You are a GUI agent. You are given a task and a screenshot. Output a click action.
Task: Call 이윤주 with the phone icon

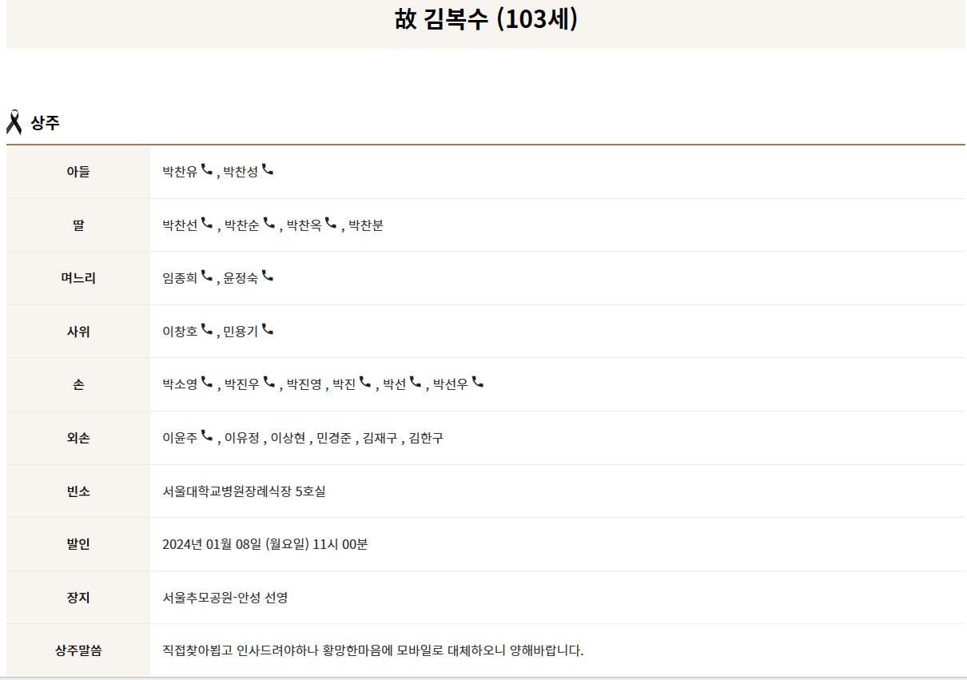tap(207, 435)
